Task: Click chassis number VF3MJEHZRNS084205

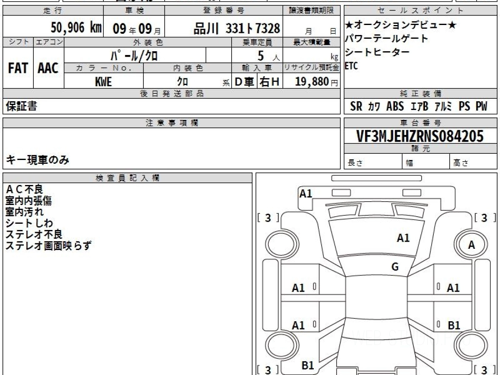Action: (420, 136)
